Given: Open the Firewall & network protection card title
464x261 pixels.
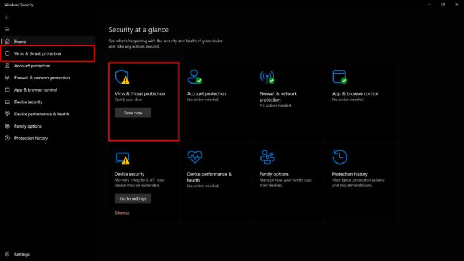Looking at the screenshot, I should (278, 96).
